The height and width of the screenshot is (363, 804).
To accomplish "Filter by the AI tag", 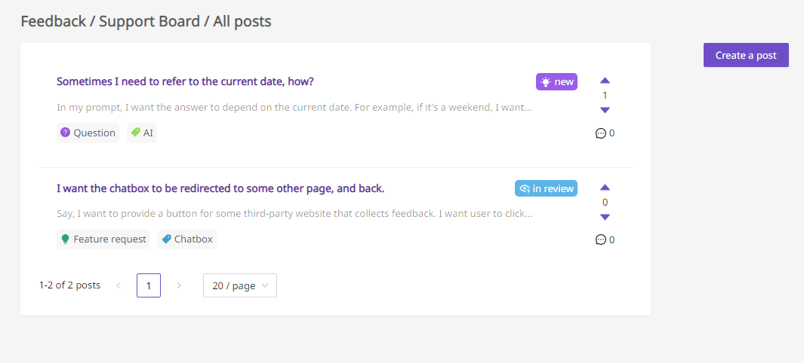I will pos(142,133).
